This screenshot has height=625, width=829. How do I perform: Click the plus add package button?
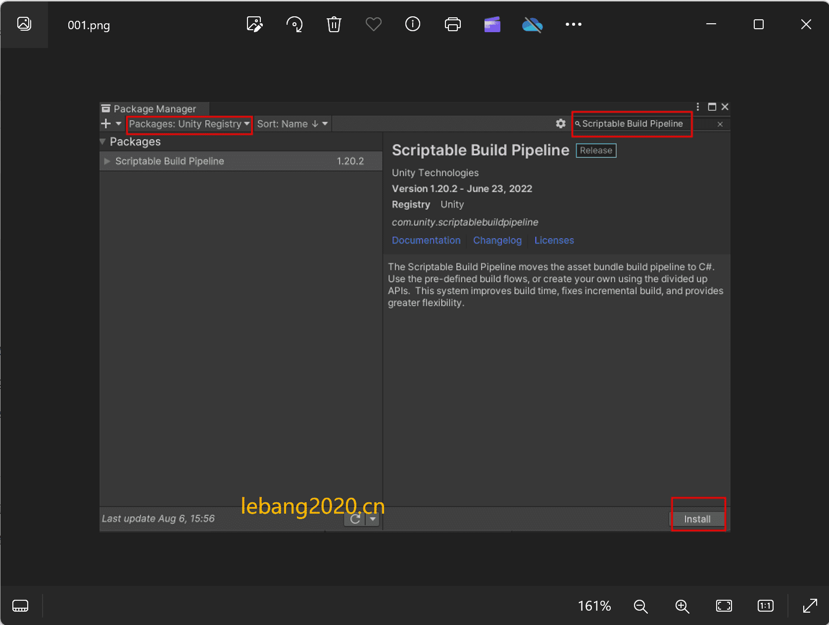point(106,124)
